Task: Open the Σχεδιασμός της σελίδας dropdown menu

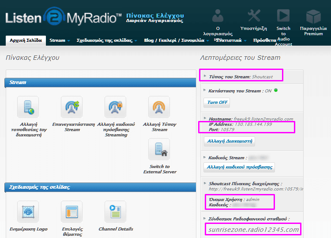Action: pos(107,40)
